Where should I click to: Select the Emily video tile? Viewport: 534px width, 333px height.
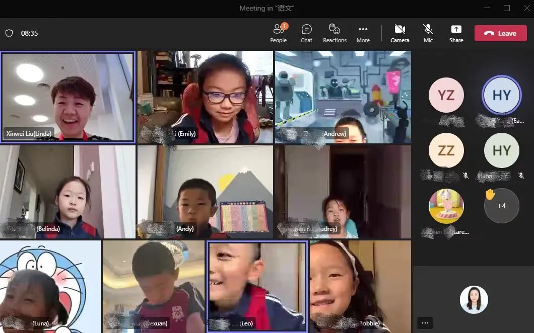pos(205,97)
